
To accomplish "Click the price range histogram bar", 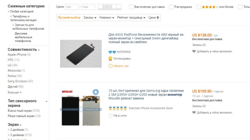I will (110, 7).
